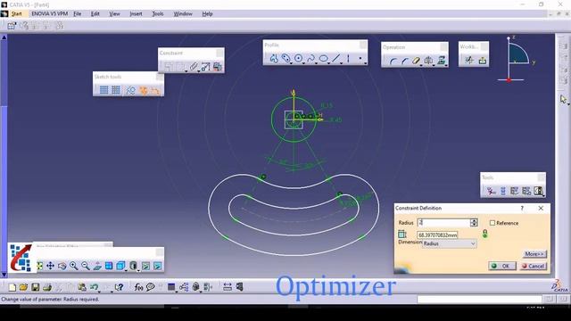571x321 pixels.
Task: Expand the Undo history dropdown arrow
Action: pos(99,292)
